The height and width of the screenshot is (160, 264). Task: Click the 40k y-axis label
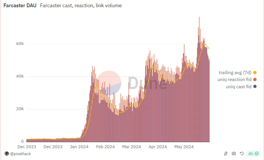pos(20,76)
